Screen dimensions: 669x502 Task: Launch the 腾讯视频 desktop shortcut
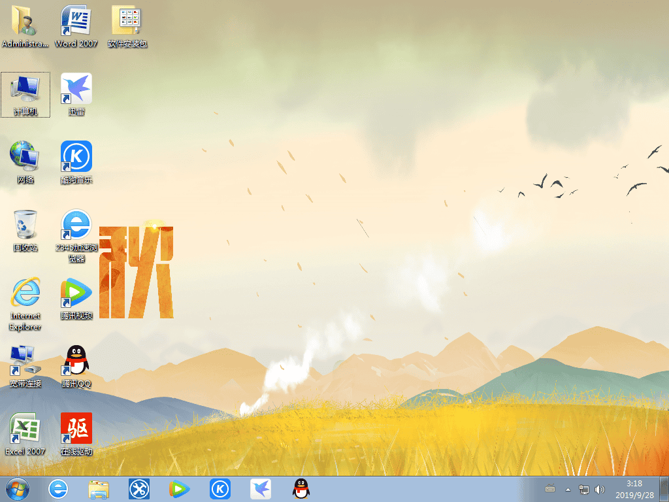[76, 298]
